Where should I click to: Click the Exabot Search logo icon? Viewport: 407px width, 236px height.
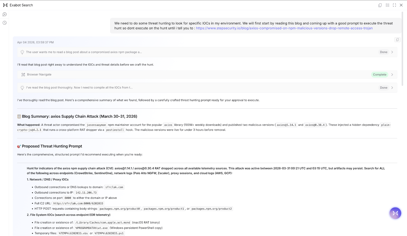[x=5, y=5]
